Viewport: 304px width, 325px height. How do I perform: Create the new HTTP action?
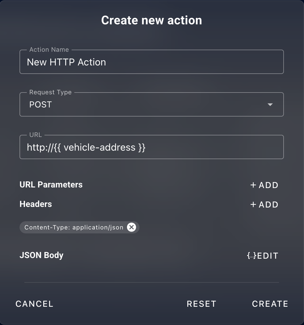coord(270,304)
